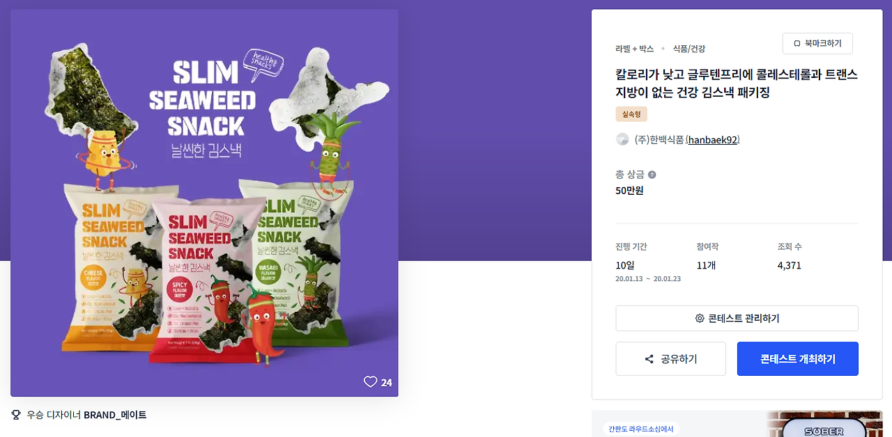This screenshot has width=892, height=437.
Task: Select the 식품/건강 category
Action: [689, 49]
